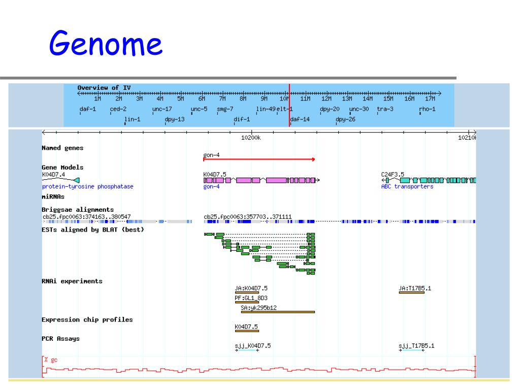
Task: Select the JA:K04D7.5 RNAi experiment bar
Action: [247, 292]
